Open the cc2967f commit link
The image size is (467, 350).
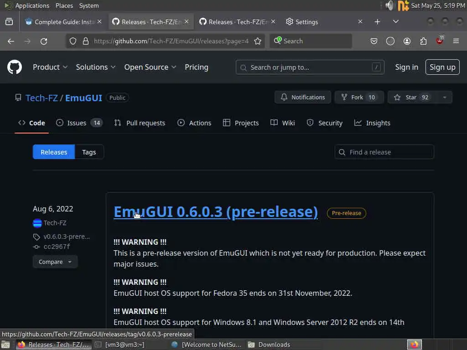tap(57, 247)
